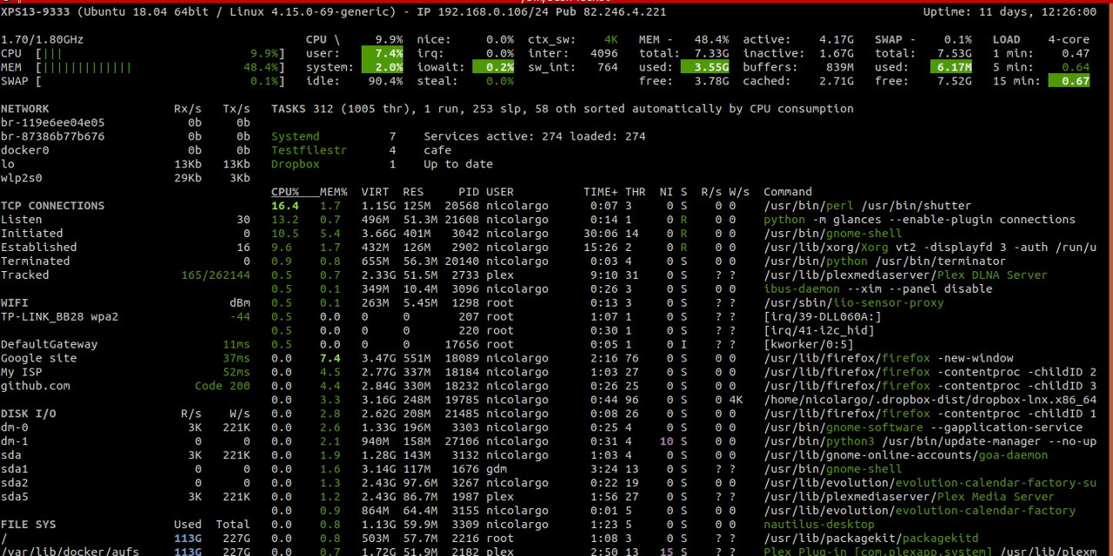The image size is (1113, 556).
Task: Click the PID column header
Action: click(469, 192)
